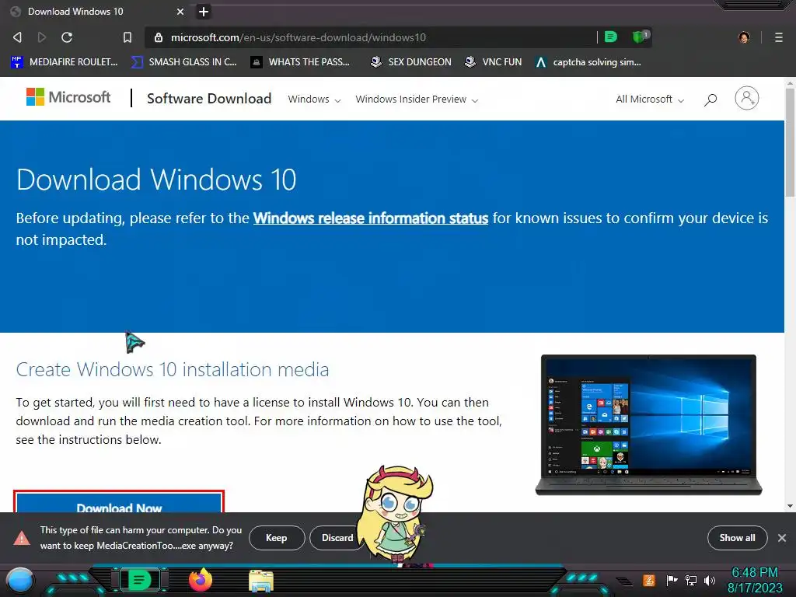Image resolution: width=796 pixels, height=597 pixels.
Task: Open the green shield extension icon
Action: coord(640,37)
